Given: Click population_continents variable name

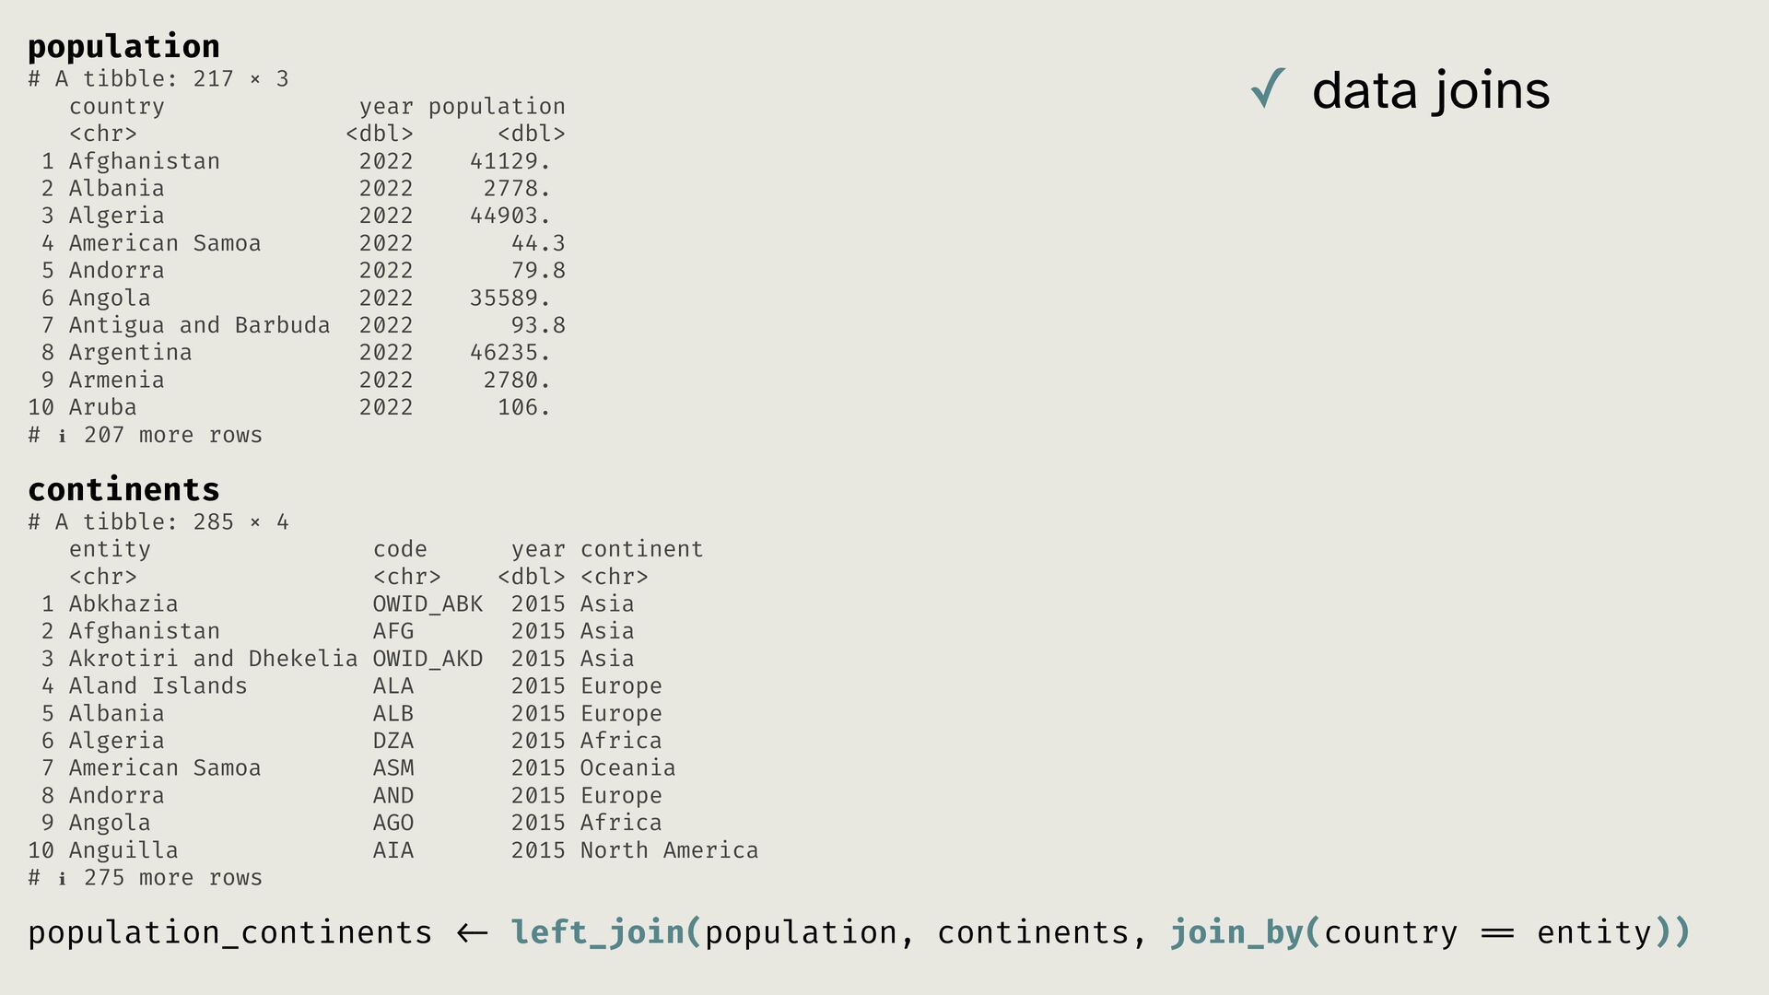Looking at the screenshot, I should coord(229,932).
